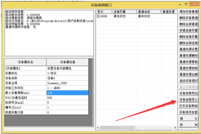Click the 连接变量 column header
The width and height of the screenshot is (201, 134).
point(124,12)
